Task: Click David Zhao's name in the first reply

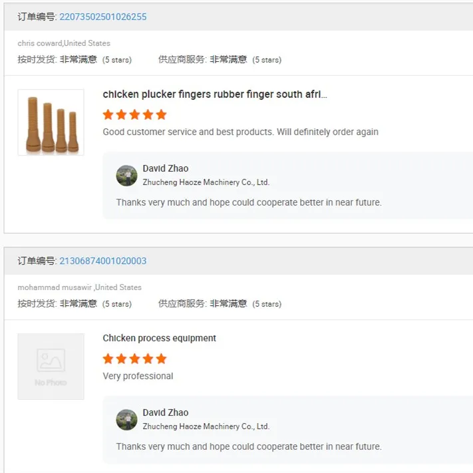Action: coord(165,168)
